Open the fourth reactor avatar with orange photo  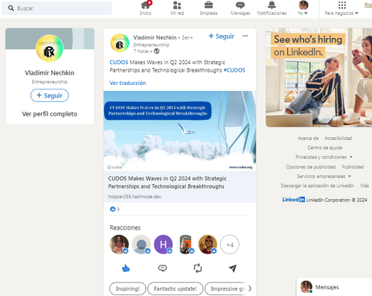pos(185,245)
